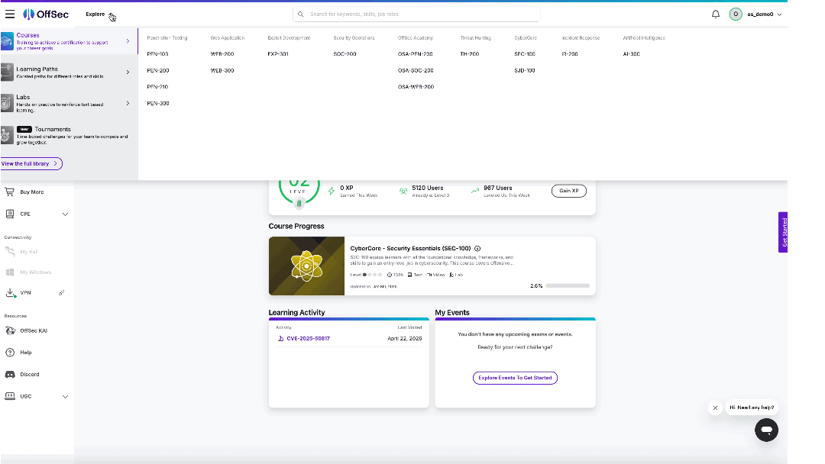Image resolution: width=825 pixels, height=464 pixels.
Task: Open the IR-200 course
Action: (570, 54)
